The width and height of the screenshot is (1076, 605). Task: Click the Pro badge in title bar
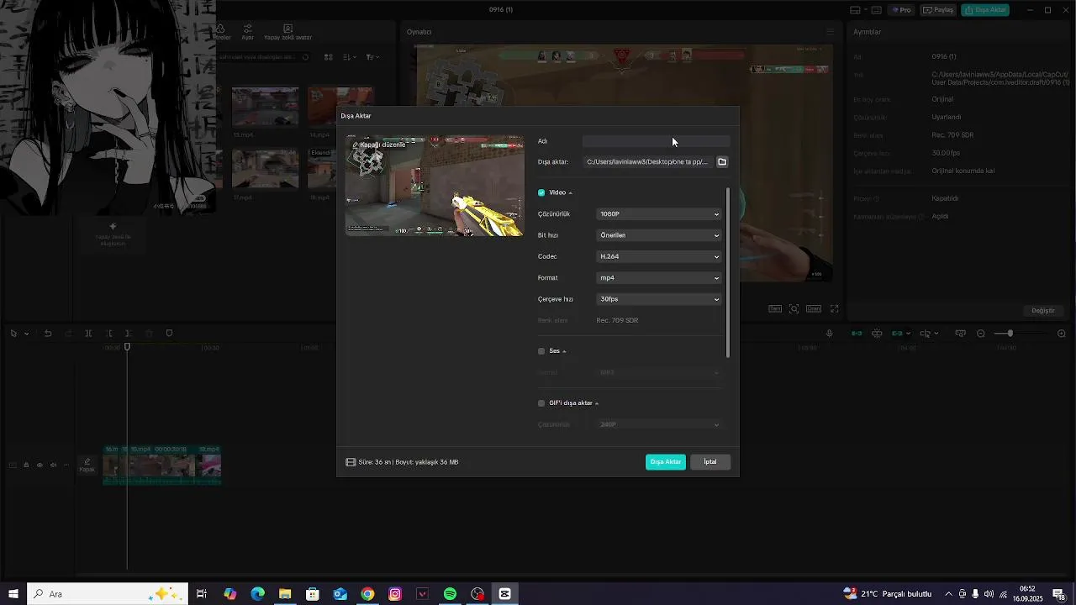902,10
